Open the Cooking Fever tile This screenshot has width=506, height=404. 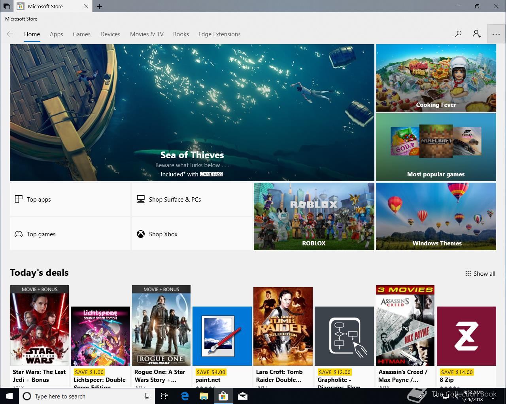(x=436, y=78)
